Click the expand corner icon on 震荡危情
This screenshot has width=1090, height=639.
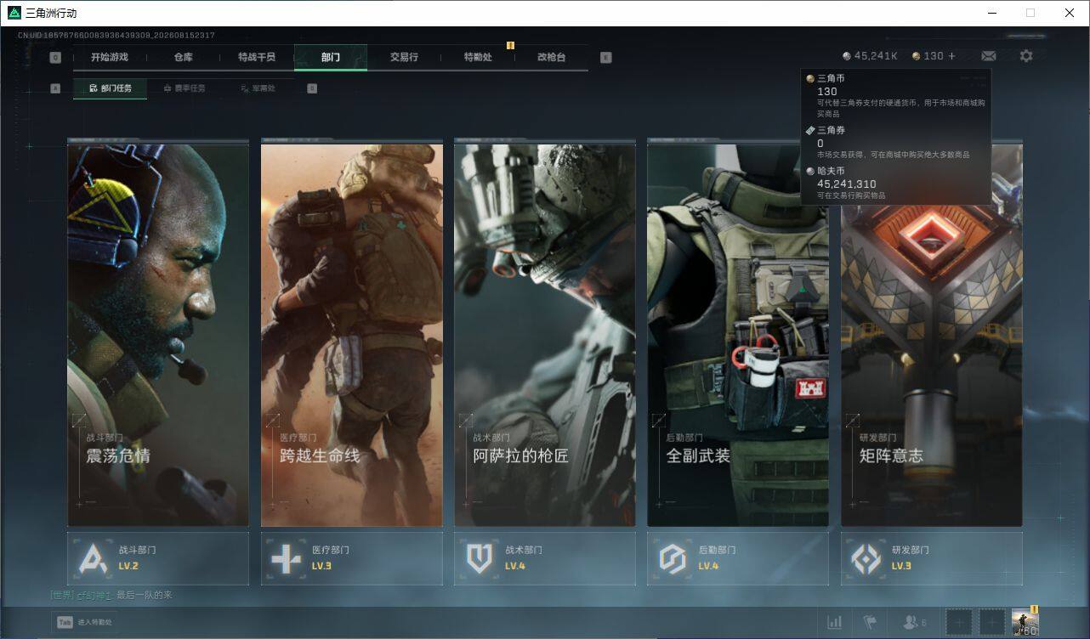79,420
